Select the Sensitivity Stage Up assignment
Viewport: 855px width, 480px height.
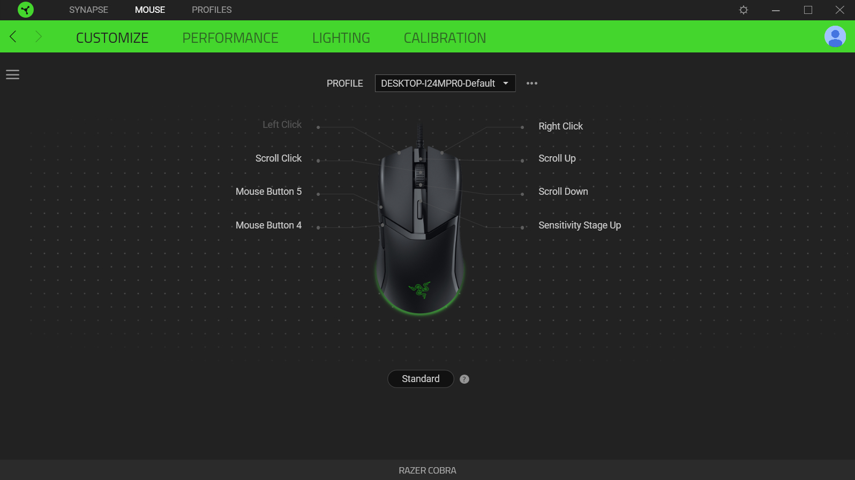pyautogui.click(x=580, y=225)
